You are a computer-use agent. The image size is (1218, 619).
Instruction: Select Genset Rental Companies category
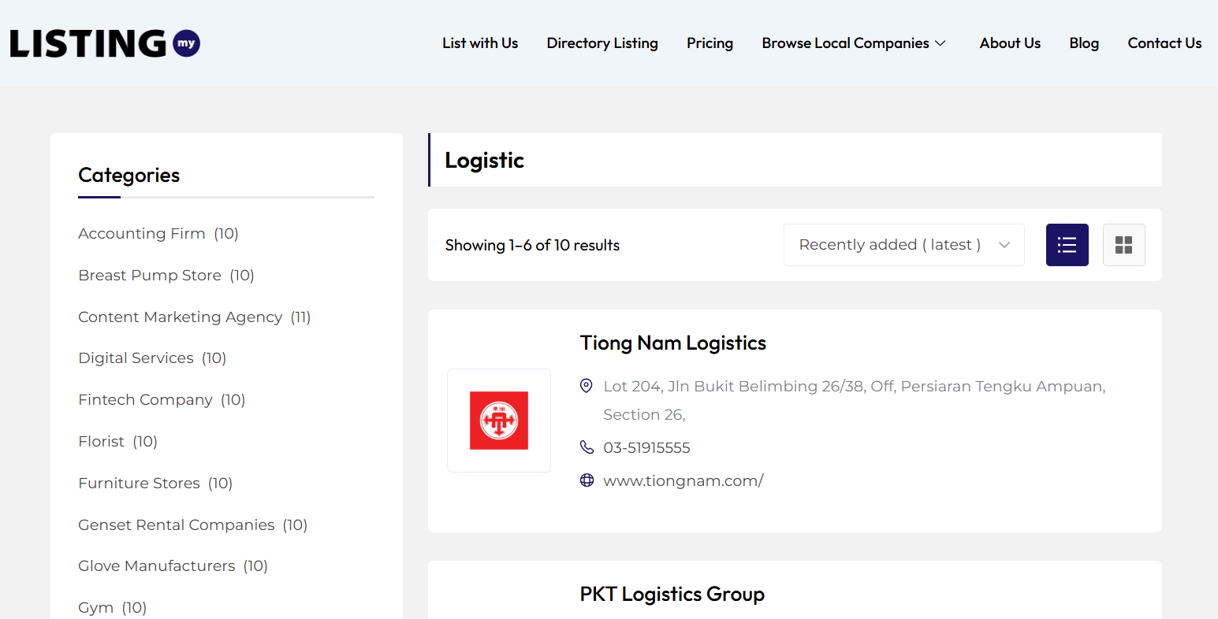tap(176, 524)
